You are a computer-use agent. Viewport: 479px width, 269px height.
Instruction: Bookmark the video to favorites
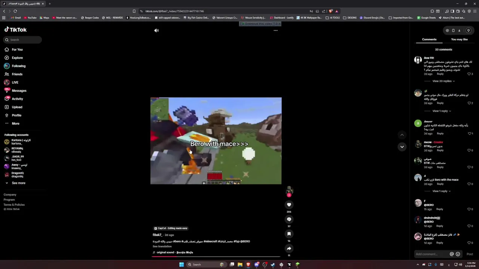pos(289,234)
